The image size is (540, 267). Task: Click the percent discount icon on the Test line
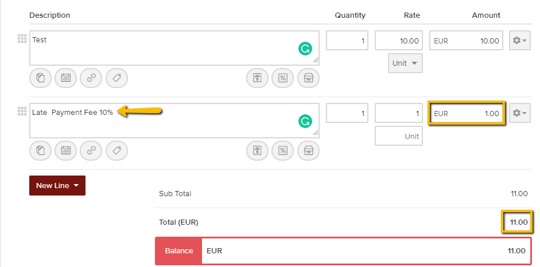(x=282, y=78)
